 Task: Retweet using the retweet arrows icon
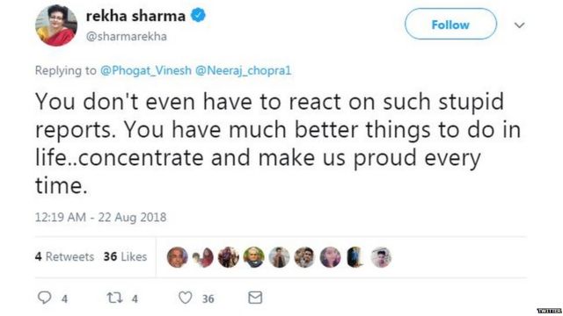coord(115,298)
